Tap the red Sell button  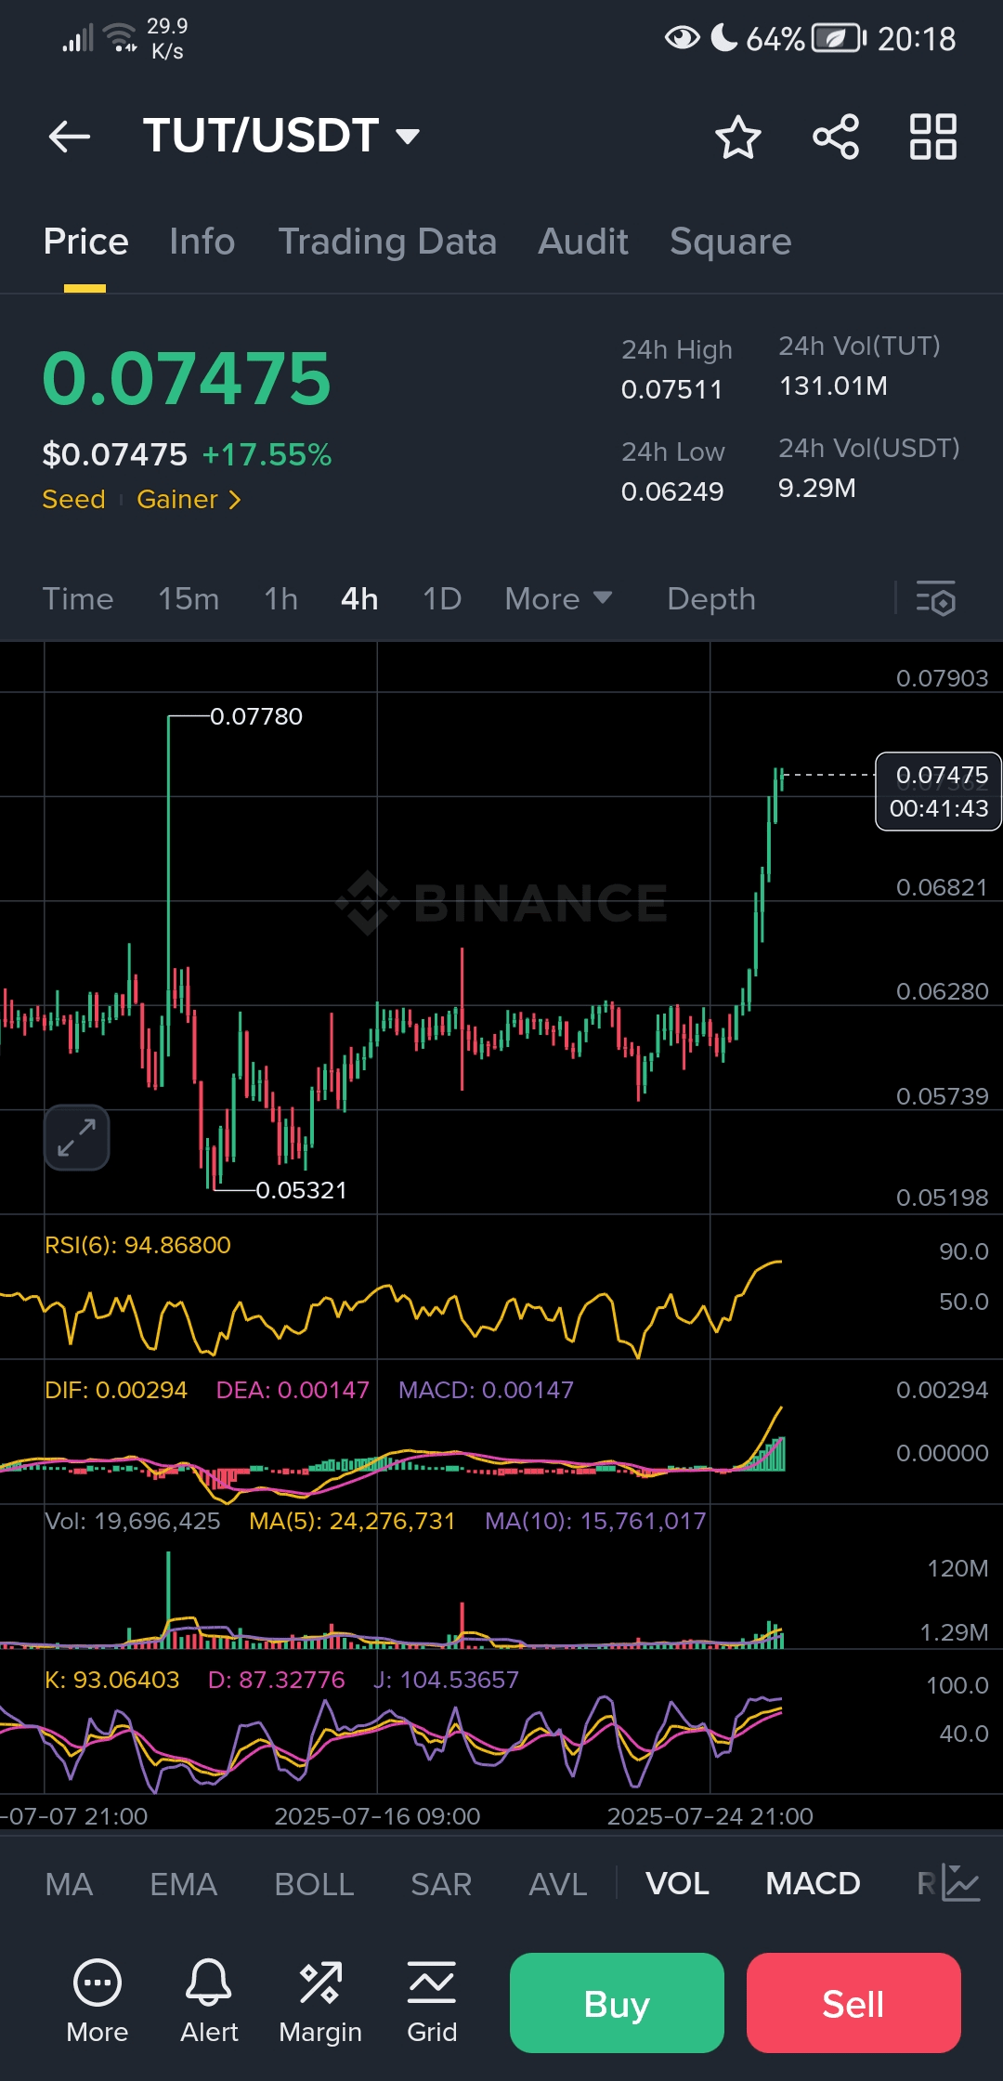(x=853, y=2003)
